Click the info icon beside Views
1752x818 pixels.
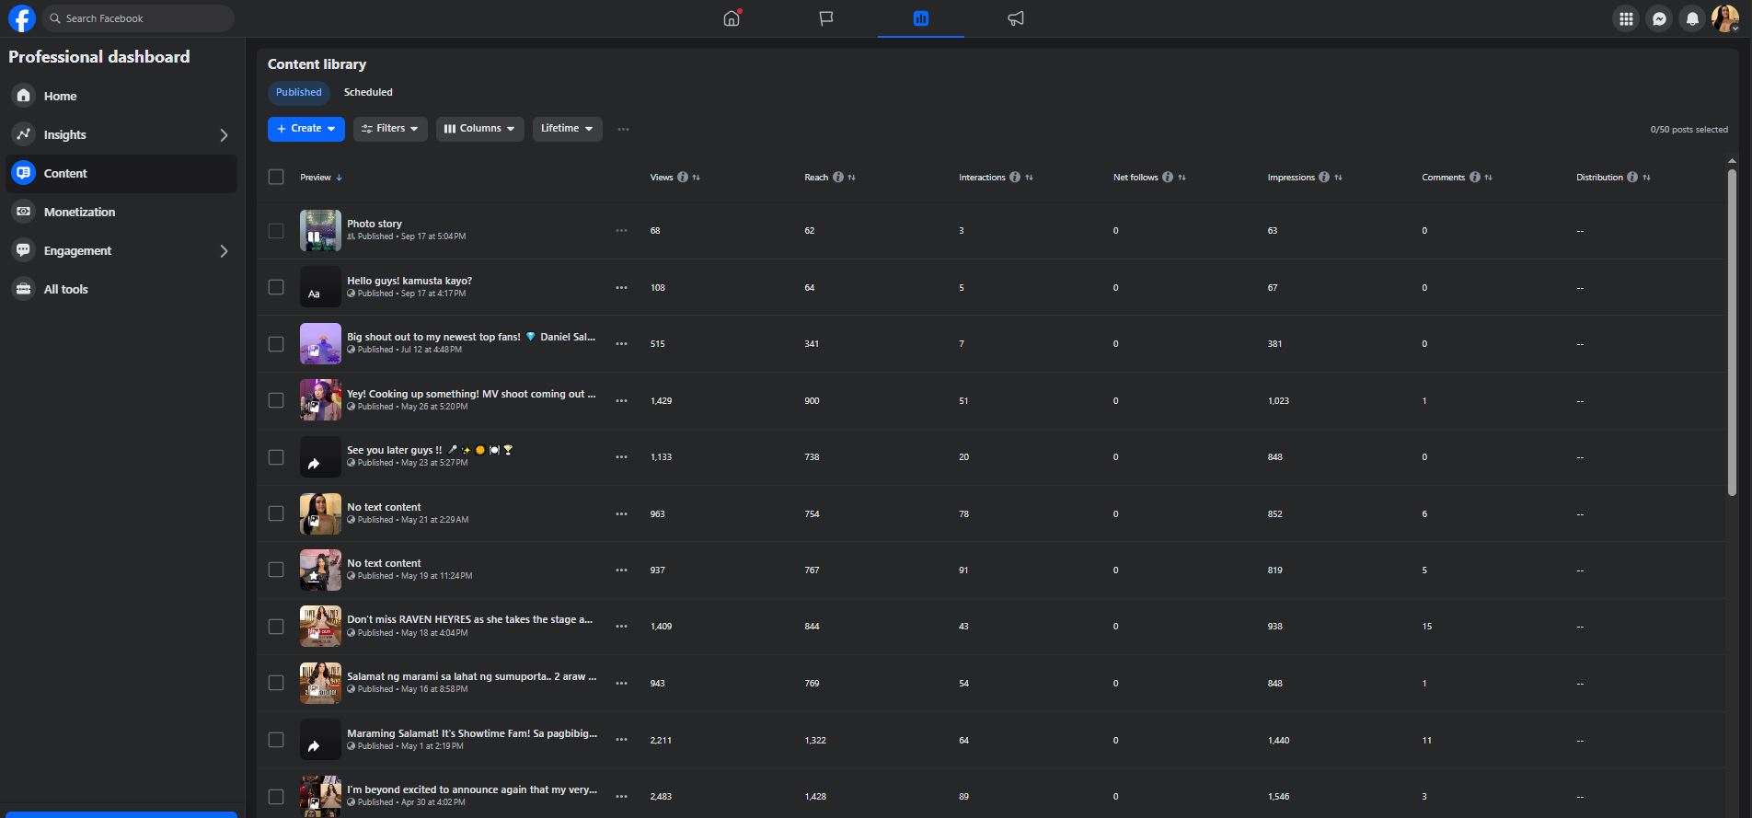click(683, 178)
